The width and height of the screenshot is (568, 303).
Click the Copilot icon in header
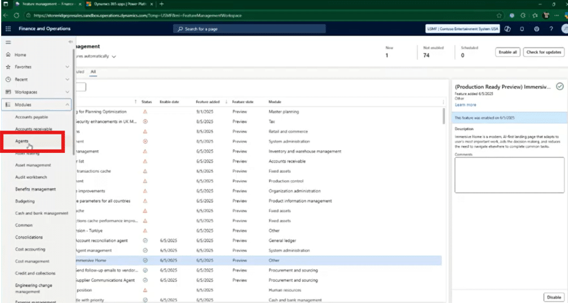[507, 29]
